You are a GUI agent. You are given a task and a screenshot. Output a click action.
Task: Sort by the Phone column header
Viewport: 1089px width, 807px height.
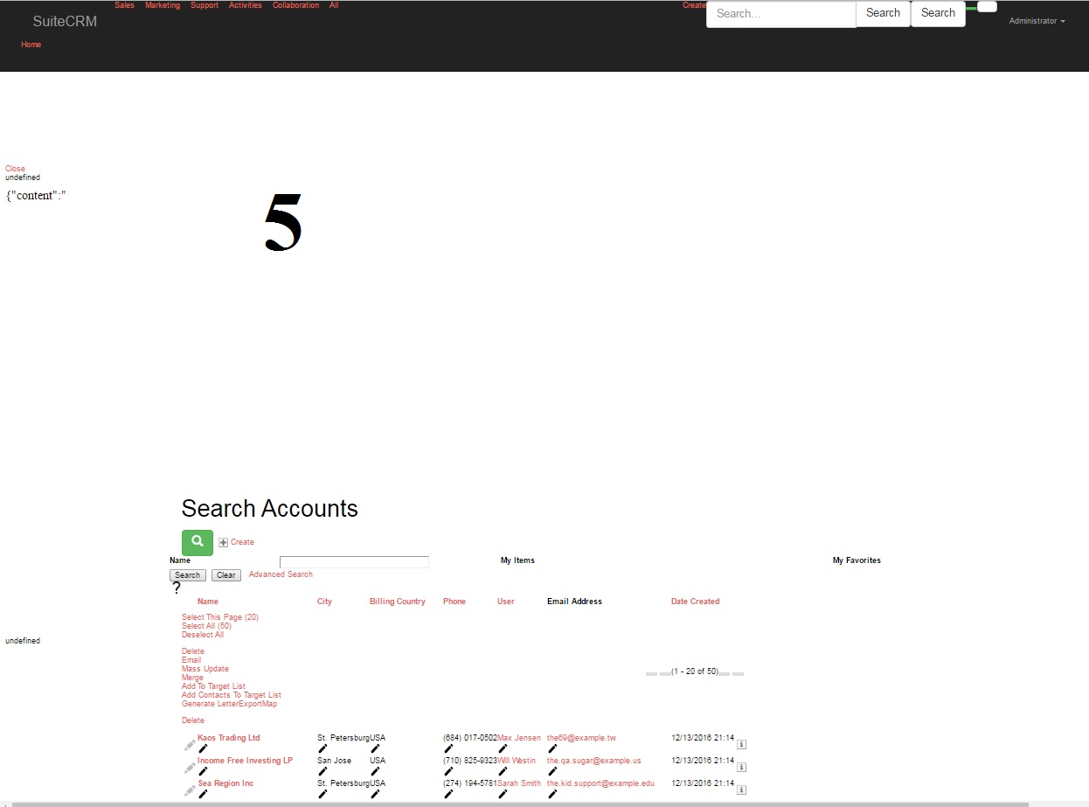(x=454, y=602)
